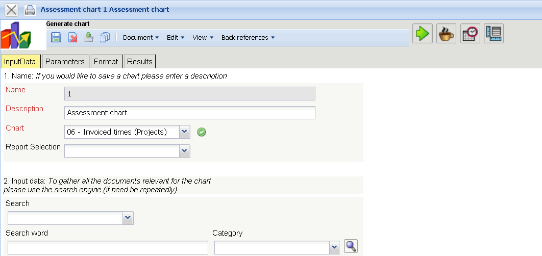Image resolution: width=542 pixels, height=256 pixels.
Task: Open the Document menu
Action: click(141, 37)
